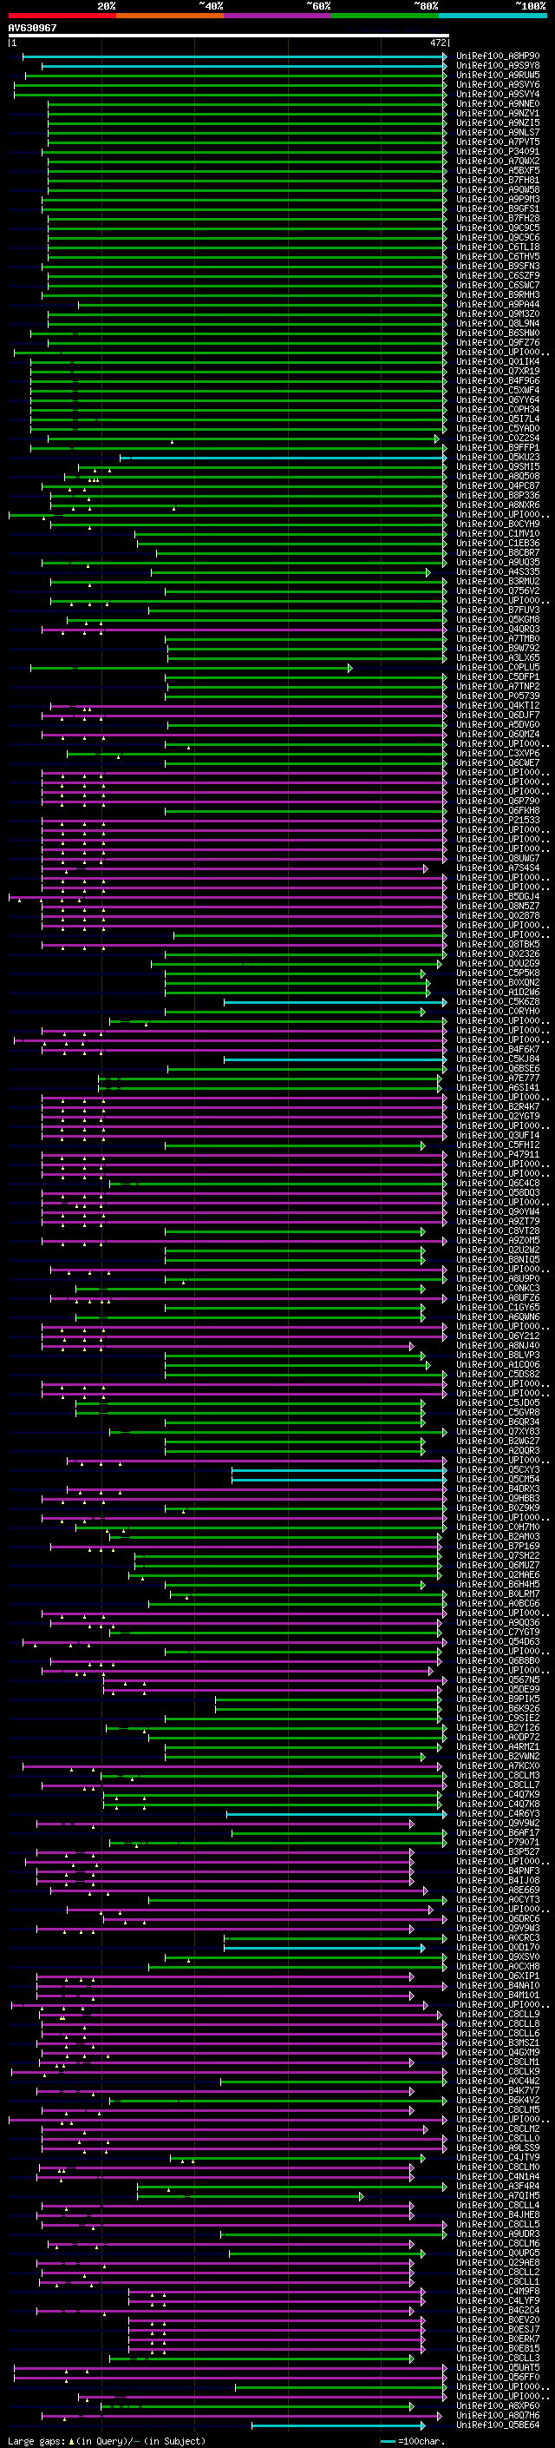
Task: Select the cyan alignment bar for UniRef100_Q5KU23
Action: [x=283, y=457]
